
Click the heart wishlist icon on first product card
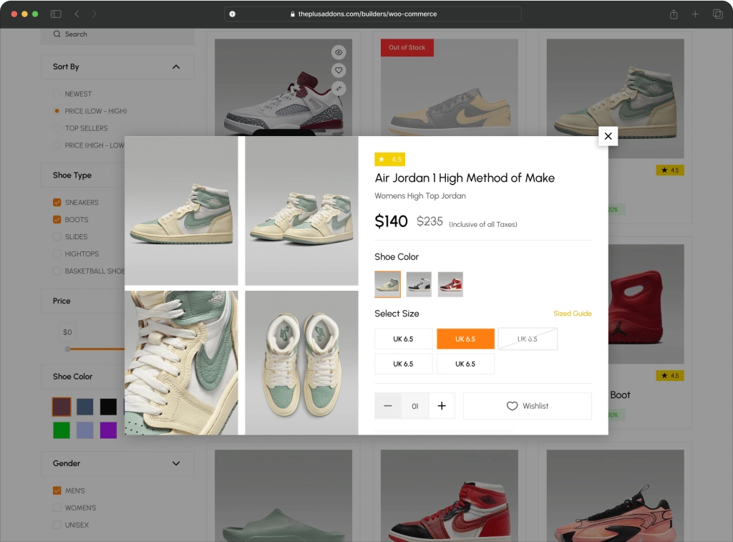point(338,70)
